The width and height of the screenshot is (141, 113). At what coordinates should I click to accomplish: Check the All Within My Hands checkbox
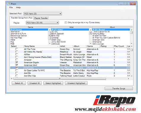click(17, 52)
